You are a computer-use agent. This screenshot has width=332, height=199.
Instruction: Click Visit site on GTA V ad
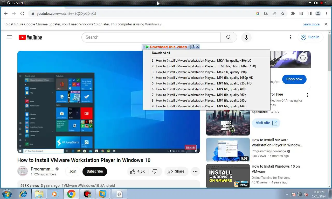click(x=266, y=123)
